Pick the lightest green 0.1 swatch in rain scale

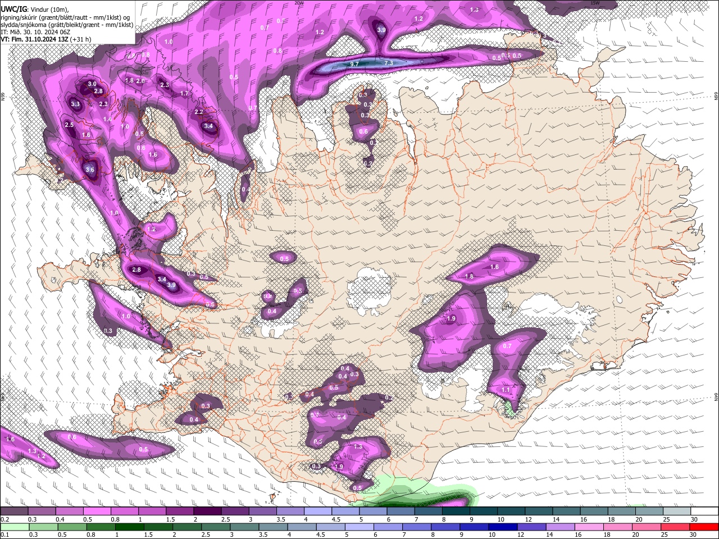coord(15,527)
